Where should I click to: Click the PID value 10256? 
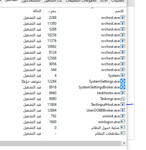(52, 35)
